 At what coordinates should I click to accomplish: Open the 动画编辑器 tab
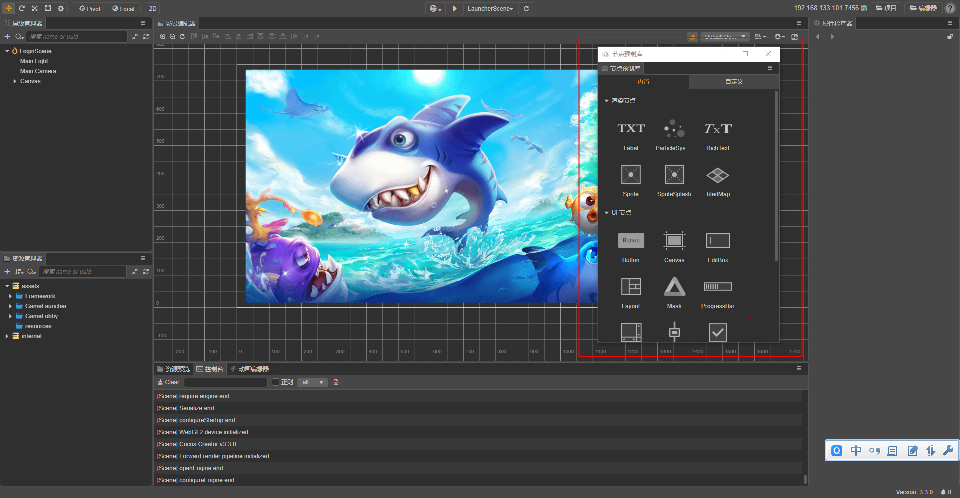point(249,369)
